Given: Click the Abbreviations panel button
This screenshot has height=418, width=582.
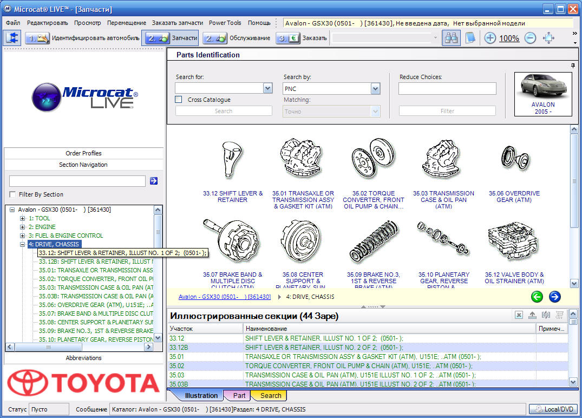Looking at the screenshot, I should tap(83, 358).
